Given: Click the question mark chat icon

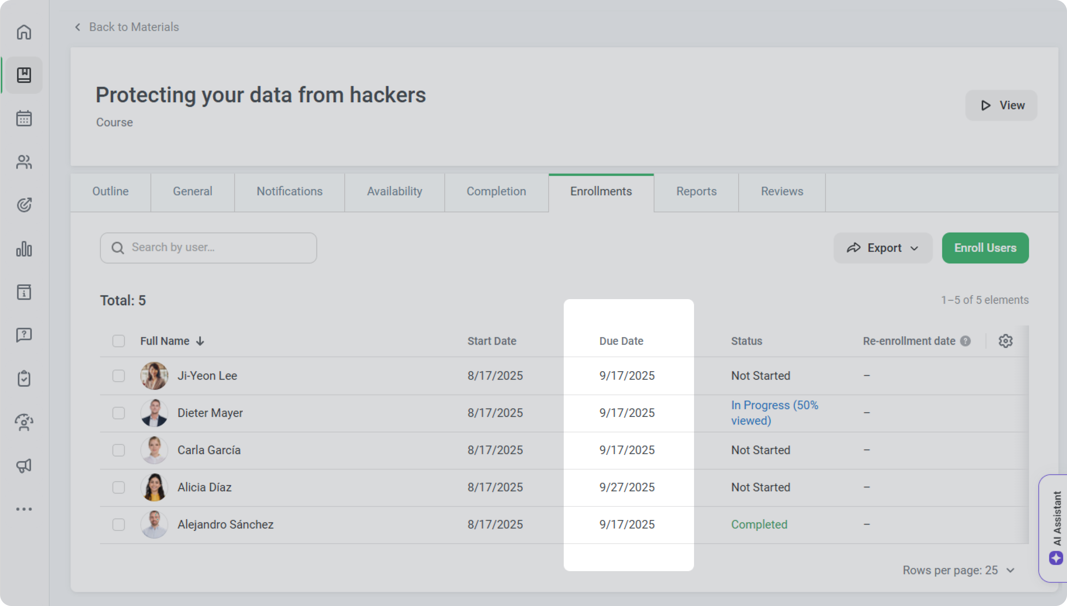Looking at the screenshot, I should click(24, 335).
